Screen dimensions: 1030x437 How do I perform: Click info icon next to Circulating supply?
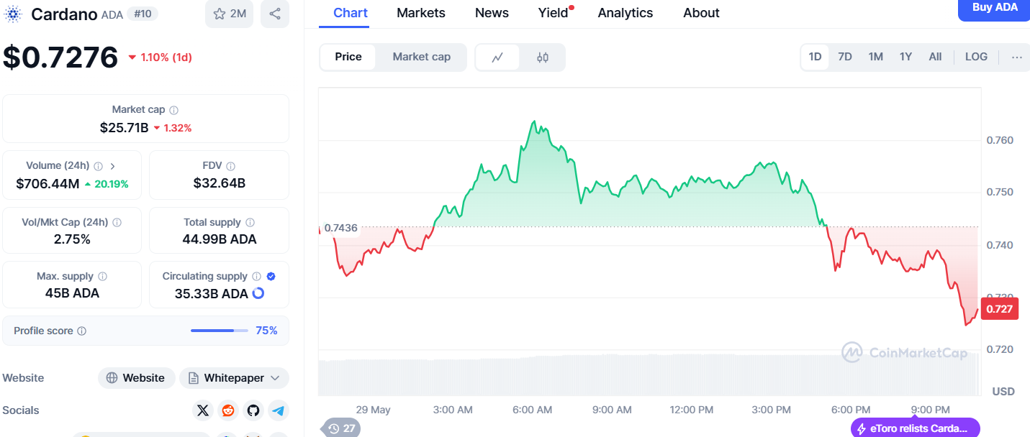(256, 277)
